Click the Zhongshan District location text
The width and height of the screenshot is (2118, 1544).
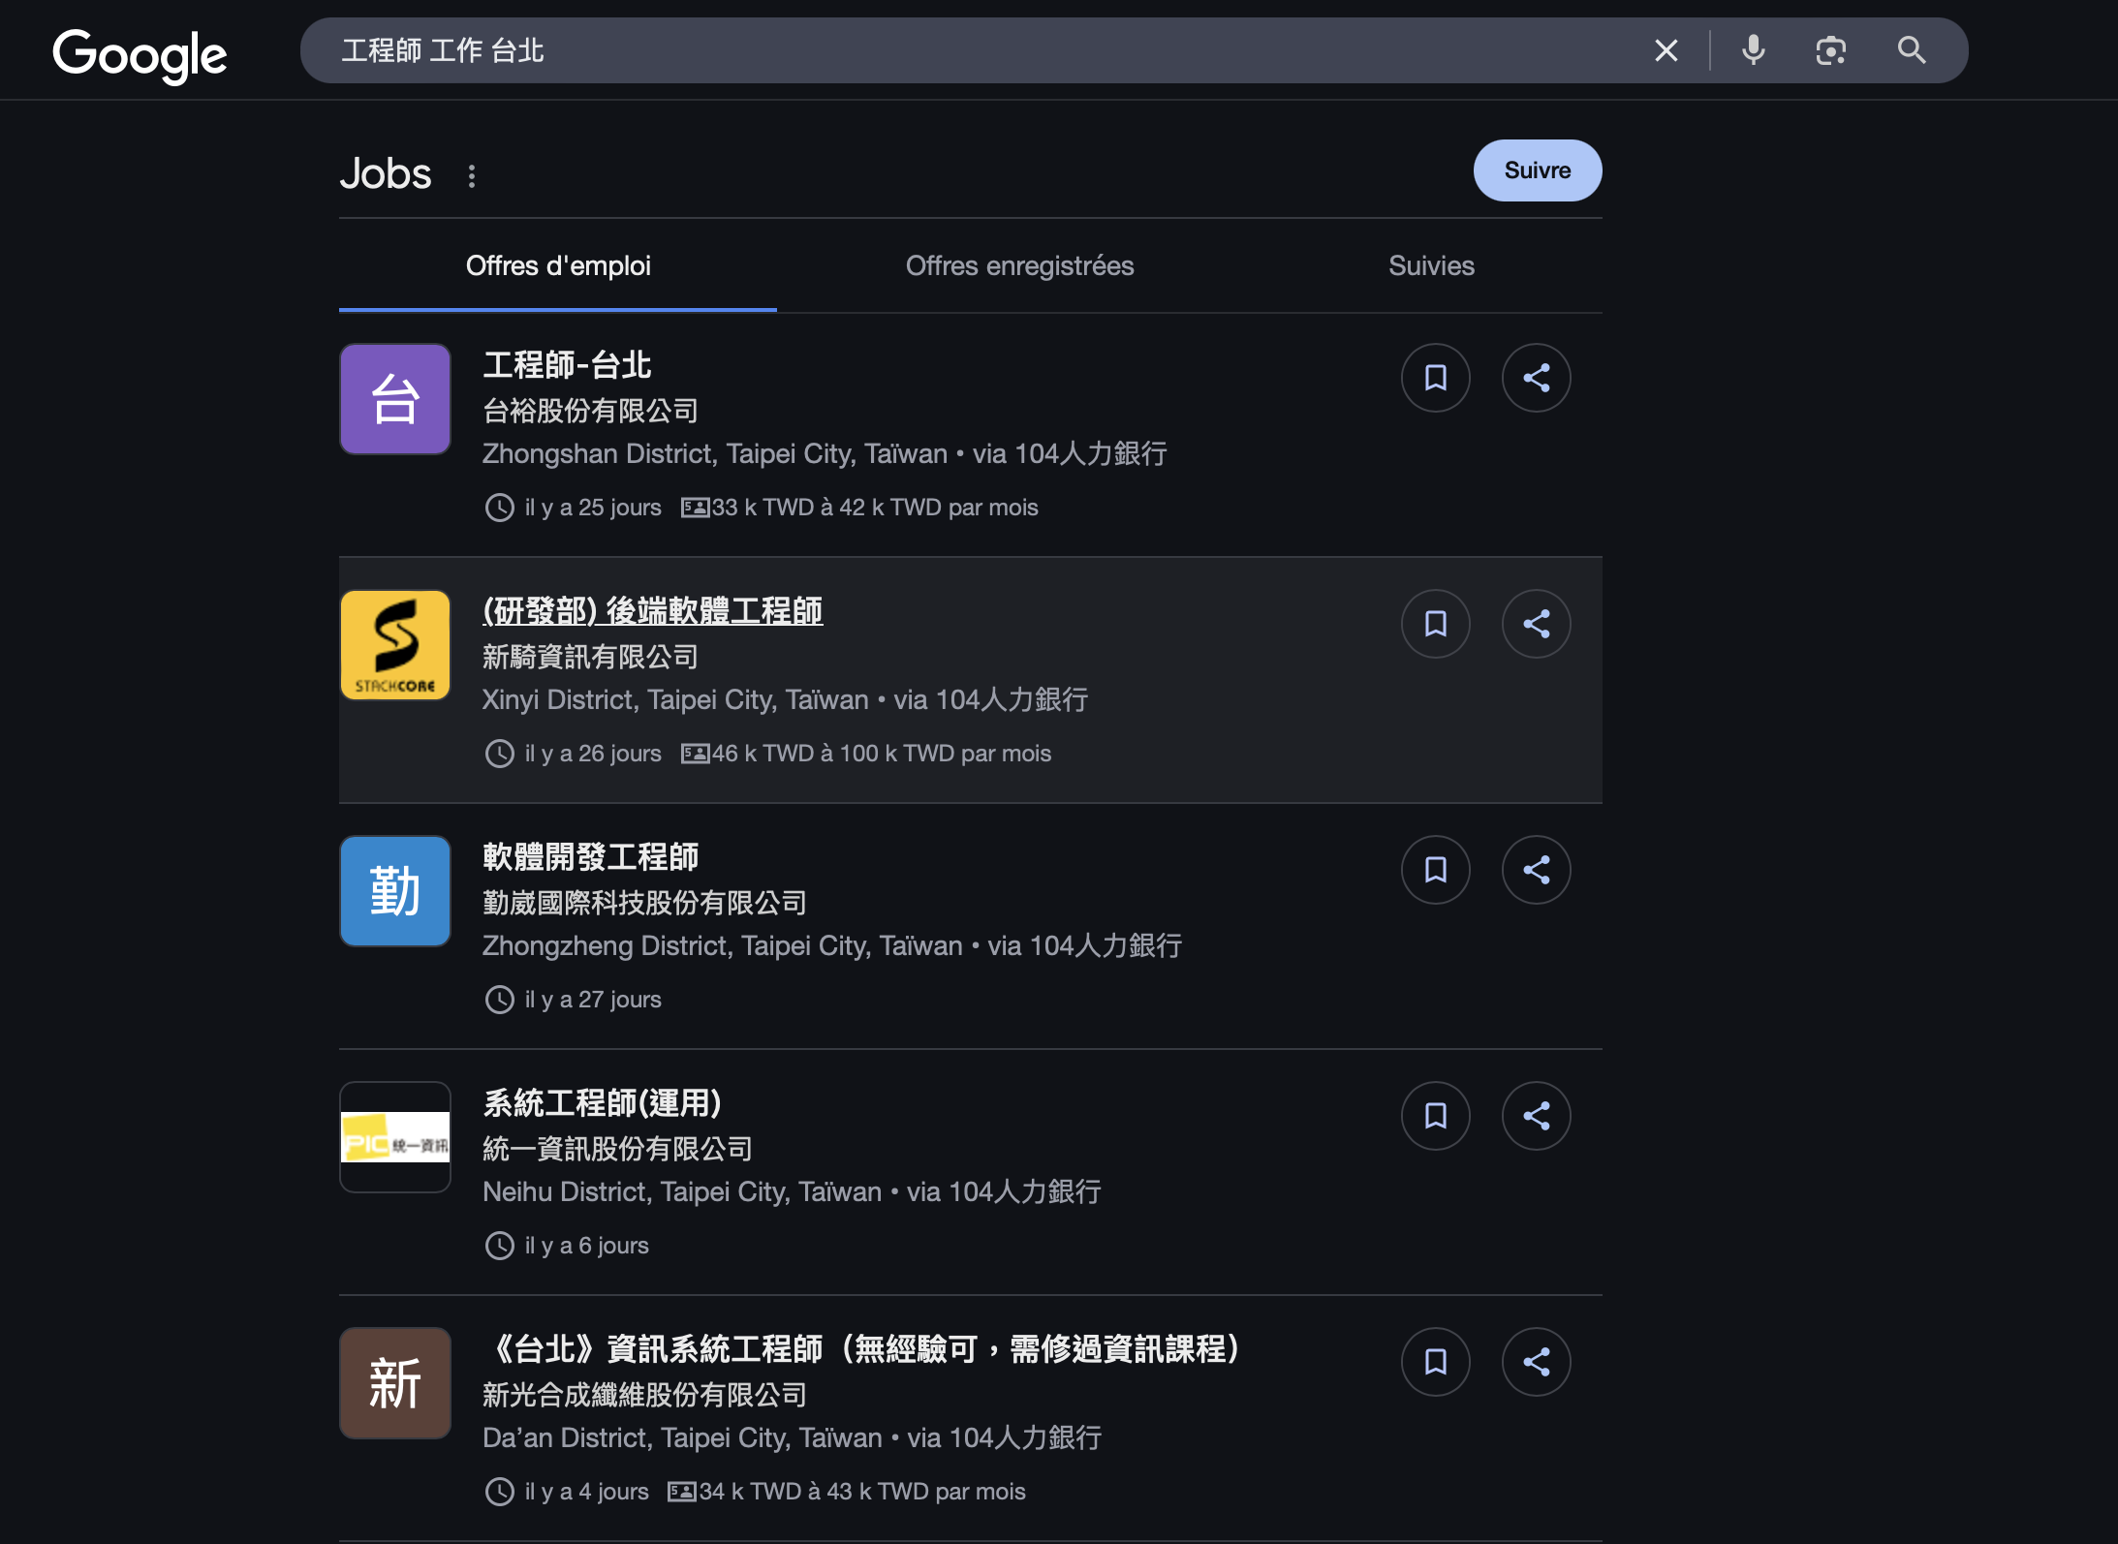[715, 453]
